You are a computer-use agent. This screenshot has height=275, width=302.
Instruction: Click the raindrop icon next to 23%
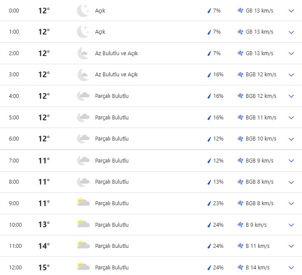[209, 203]
